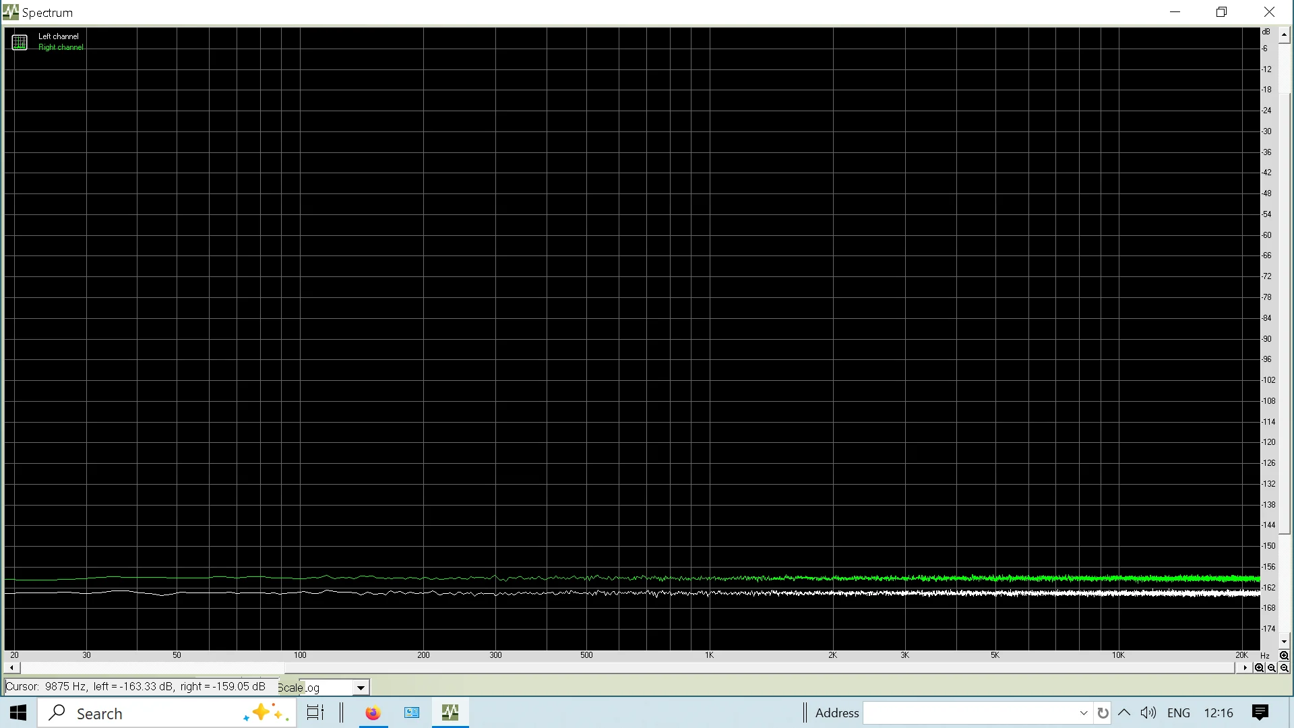Click the ENG language indicator
1294x728 pixels.
[x=1178, y=712]
